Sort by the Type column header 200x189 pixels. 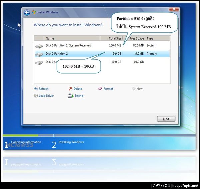(x=158, y=38)
